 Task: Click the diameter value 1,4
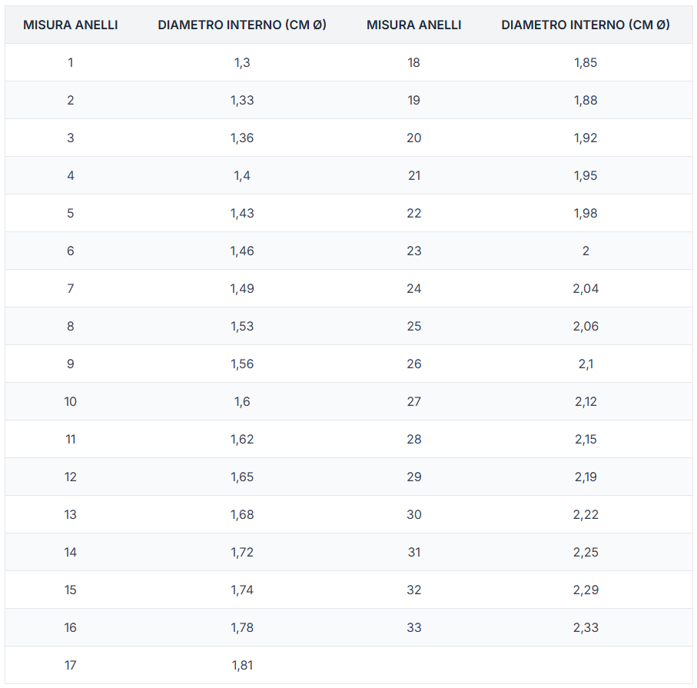(242, 175)
